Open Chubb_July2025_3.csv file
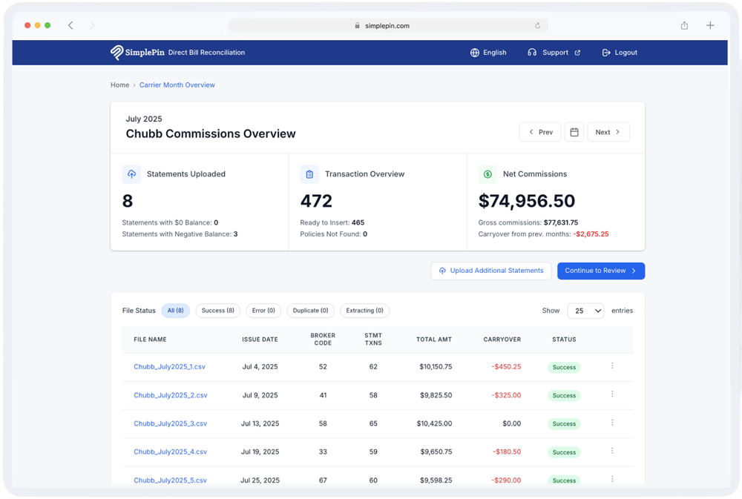 pos(171,423)
